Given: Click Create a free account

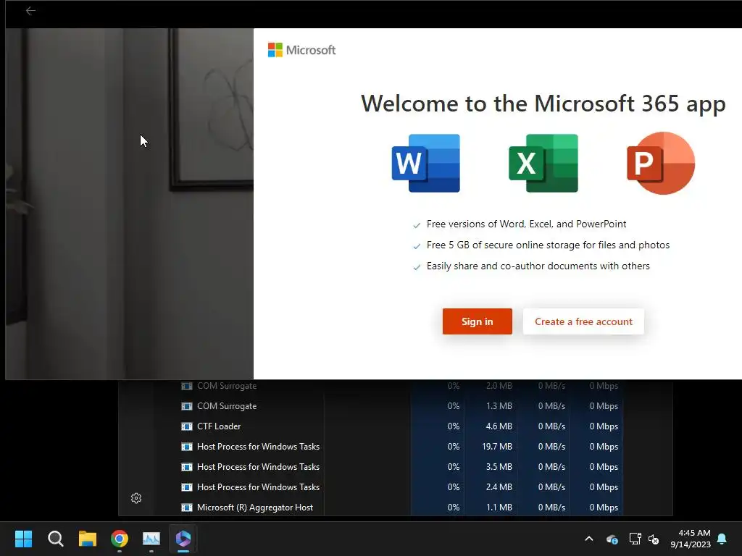Looking at the screenshot, I should tap(583, 321).
